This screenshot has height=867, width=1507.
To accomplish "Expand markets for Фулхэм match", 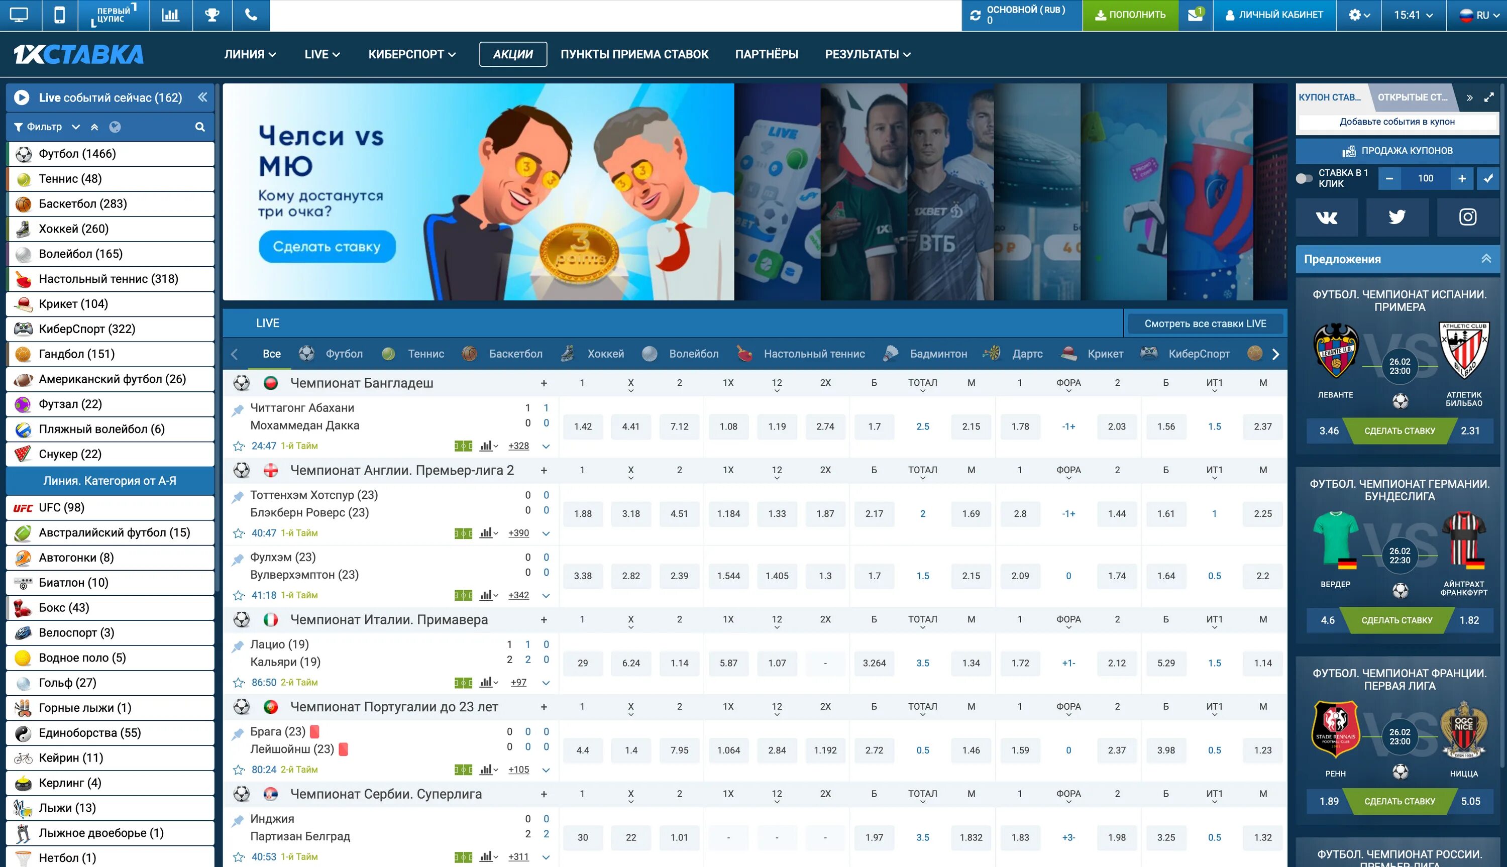I will 546,595.
